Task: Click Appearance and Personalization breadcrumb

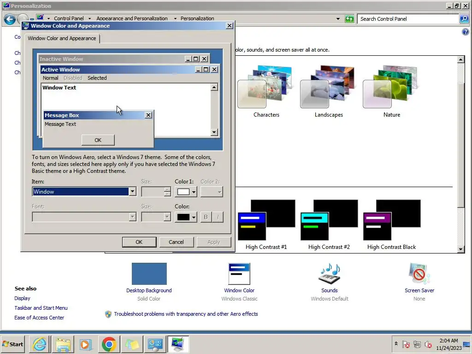Action: click(132, 18)
